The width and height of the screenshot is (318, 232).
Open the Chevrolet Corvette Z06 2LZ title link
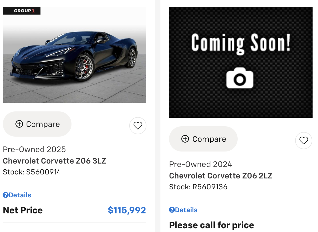point(221,176)
